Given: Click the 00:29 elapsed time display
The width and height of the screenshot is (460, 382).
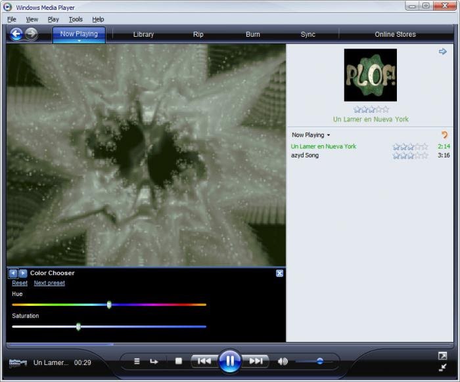Looking at the screenshot, I should (82, 363).
